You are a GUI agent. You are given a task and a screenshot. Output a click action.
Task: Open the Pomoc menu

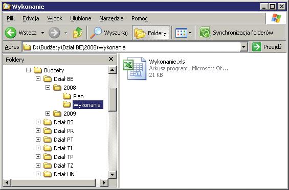point(140,18)
